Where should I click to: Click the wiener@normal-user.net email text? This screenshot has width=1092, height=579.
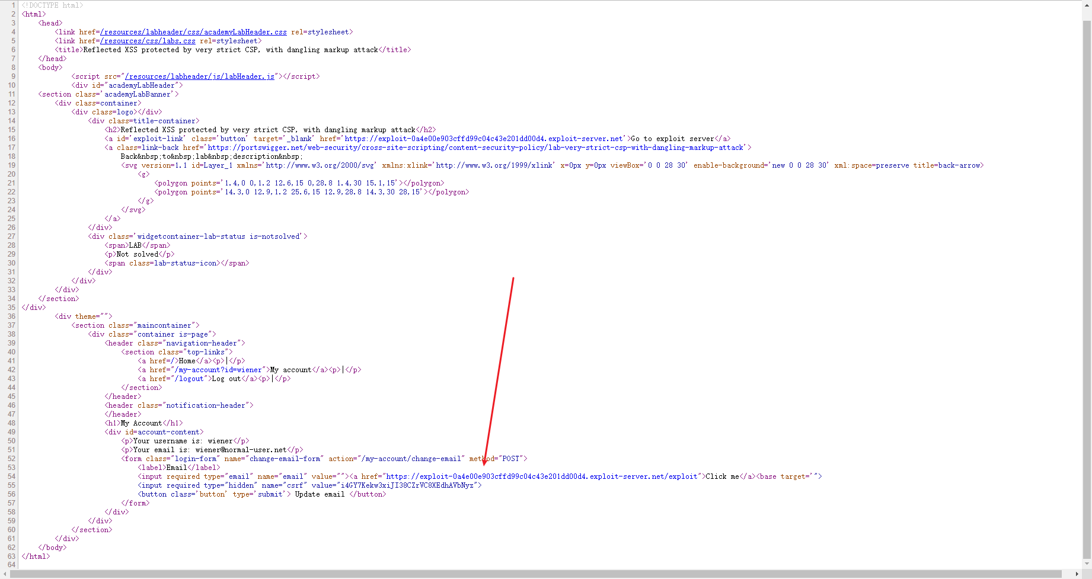pos(241,450)
